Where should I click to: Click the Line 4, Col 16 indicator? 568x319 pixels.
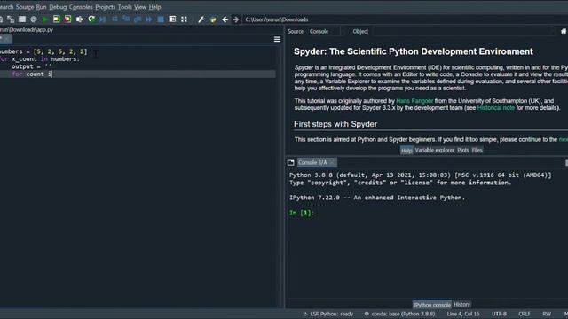(x=463, y=314)
